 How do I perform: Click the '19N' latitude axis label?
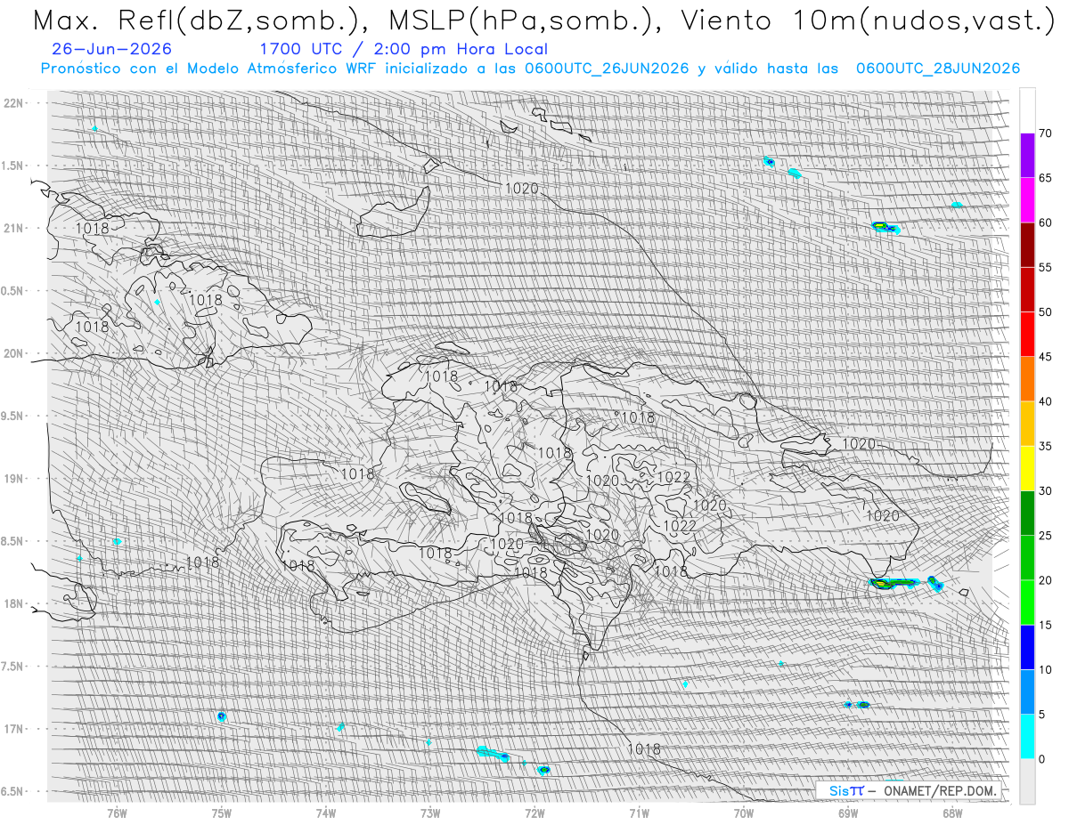point(12,478)
